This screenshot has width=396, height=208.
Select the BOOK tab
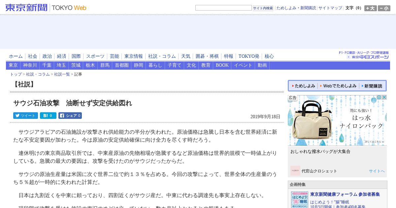(222, 65)
